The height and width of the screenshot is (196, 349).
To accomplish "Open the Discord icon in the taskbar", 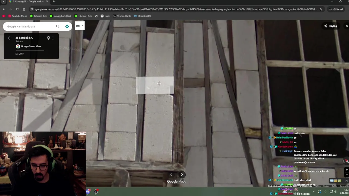I will click(88, 192).
